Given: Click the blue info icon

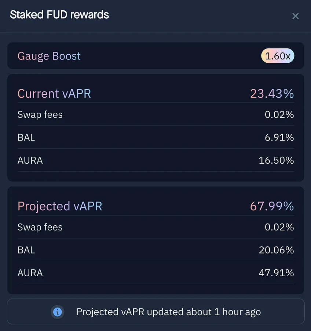Looking at the screenshot, I should tap(57, 312).
